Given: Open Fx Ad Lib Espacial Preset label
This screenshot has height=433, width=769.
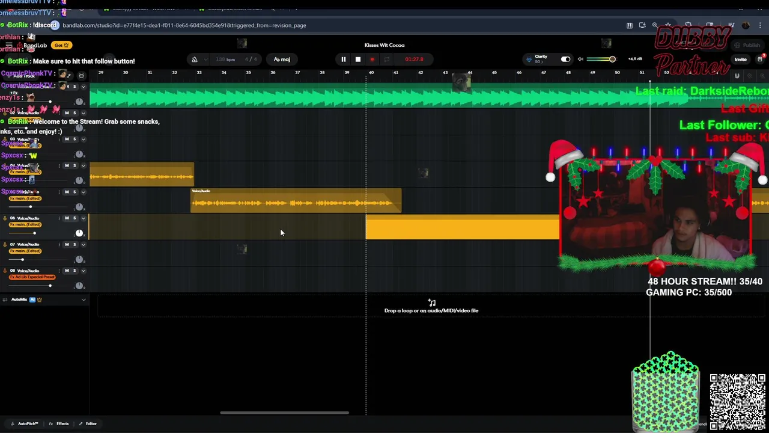Looking at the screenshot, I should pos(32,277).
